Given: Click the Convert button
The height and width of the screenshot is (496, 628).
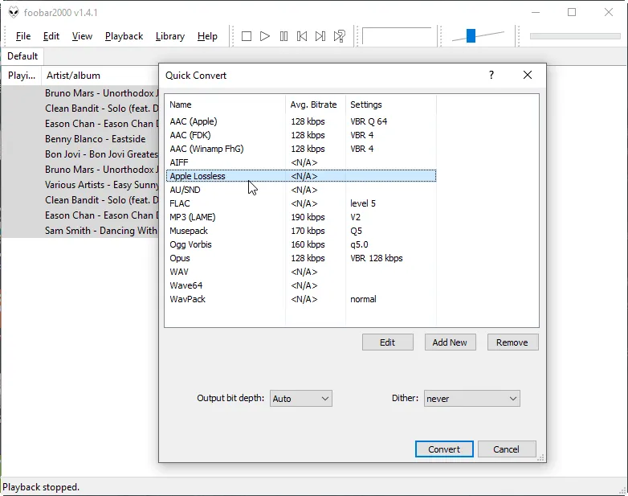Looking at the screenshot, I should click(x=444, y=449).
